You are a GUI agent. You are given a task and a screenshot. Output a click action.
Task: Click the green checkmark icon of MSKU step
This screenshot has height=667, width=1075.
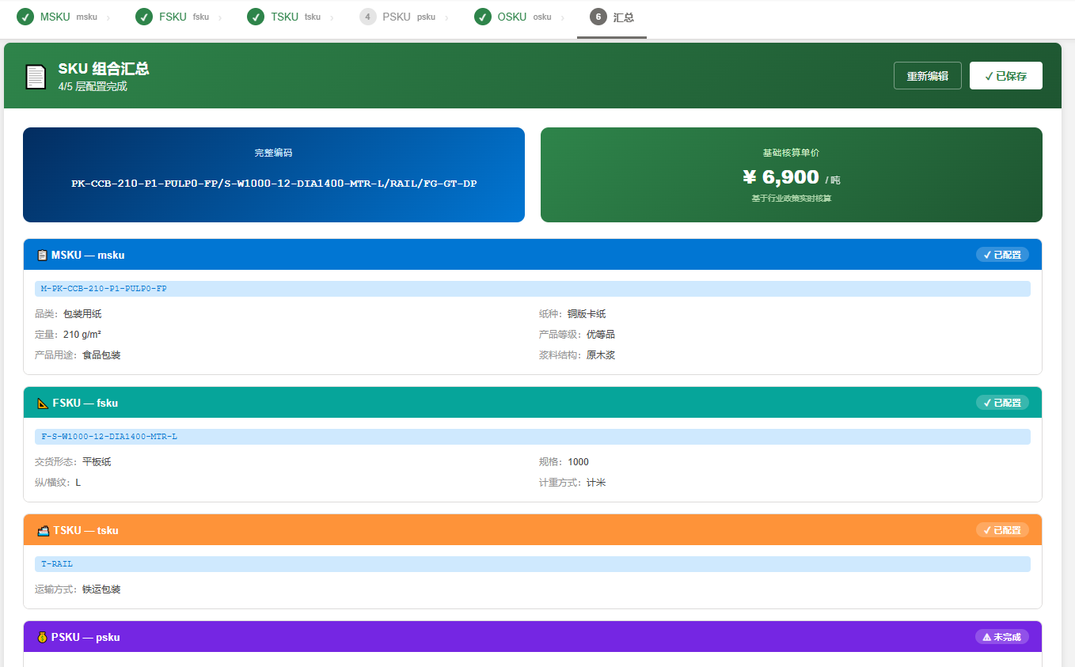pos(25,17)
